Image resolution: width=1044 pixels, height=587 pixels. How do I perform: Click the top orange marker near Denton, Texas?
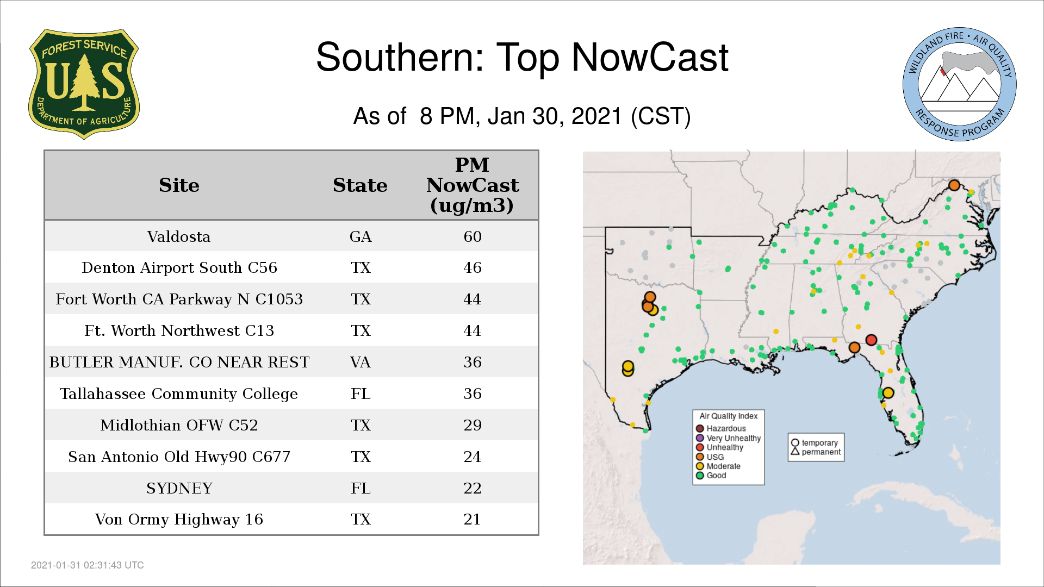(x=650, y=297)
